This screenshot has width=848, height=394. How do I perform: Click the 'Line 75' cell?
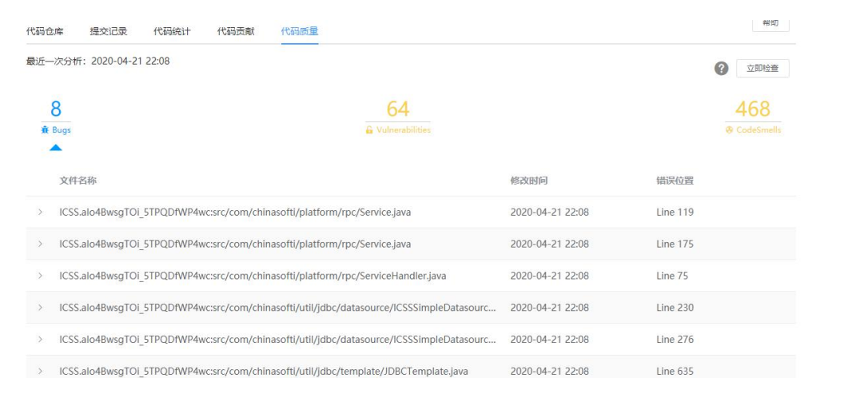tap(672, 277)
